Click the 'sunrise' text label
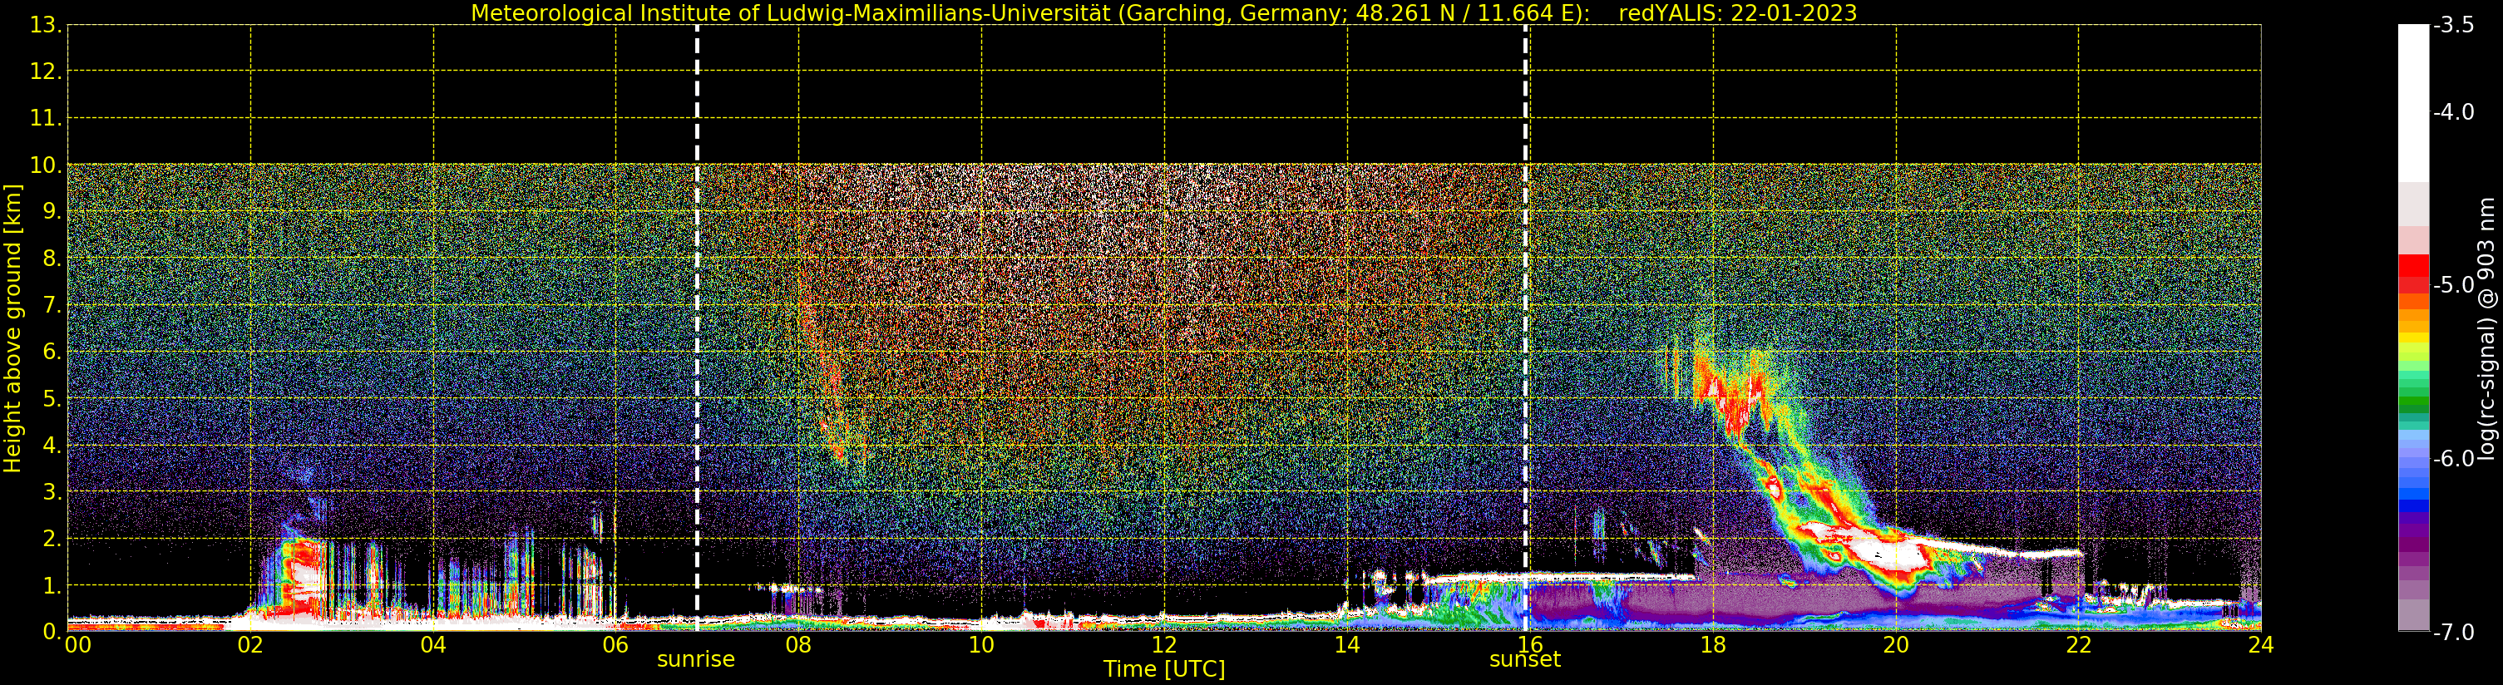Image resolution: width=2503 pixels, height=685 pixels. 696,660
